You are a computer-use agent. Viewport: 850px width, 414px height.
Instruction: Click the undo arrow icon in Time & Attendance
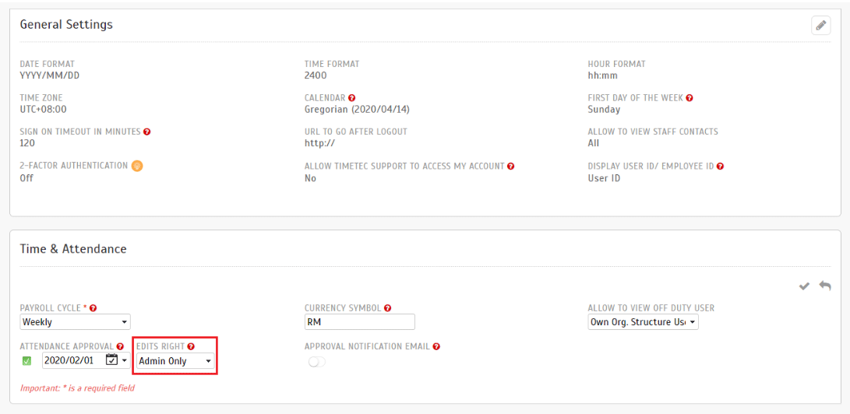click(825, 286)
